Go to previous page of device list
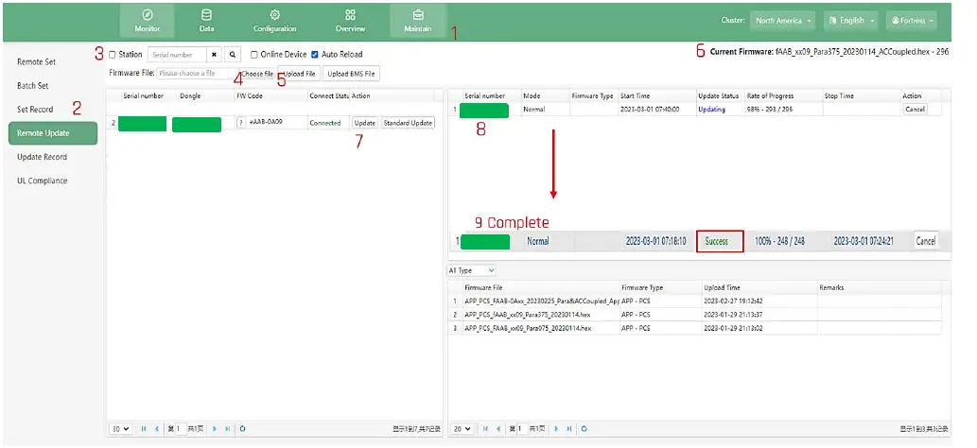The height and width of the screenshot is (448, 977). (x=157, y=429)
